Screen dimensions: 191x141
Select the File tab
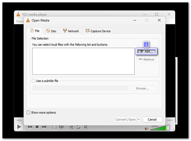tap(35, 31)
